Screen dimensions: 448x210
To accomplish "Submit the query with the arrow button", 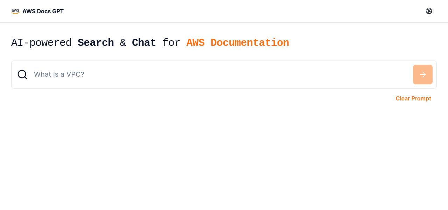I will [x=422, y=75].
